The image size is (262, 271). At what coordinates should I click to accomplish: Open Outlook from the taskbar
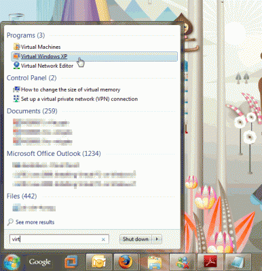[99, 262]
